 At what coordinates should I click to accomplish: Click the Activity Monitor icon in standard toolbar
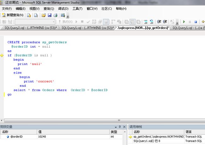63,15
